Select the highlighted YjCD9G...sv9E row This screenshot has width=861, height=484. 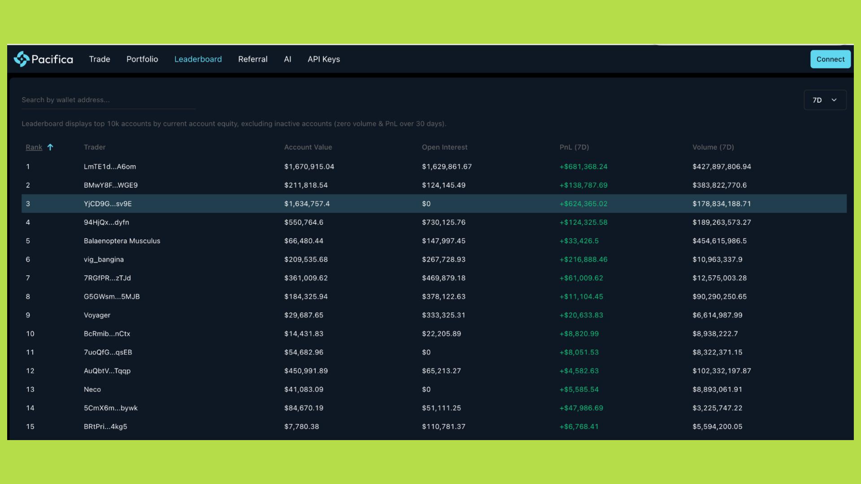point(108,204)
